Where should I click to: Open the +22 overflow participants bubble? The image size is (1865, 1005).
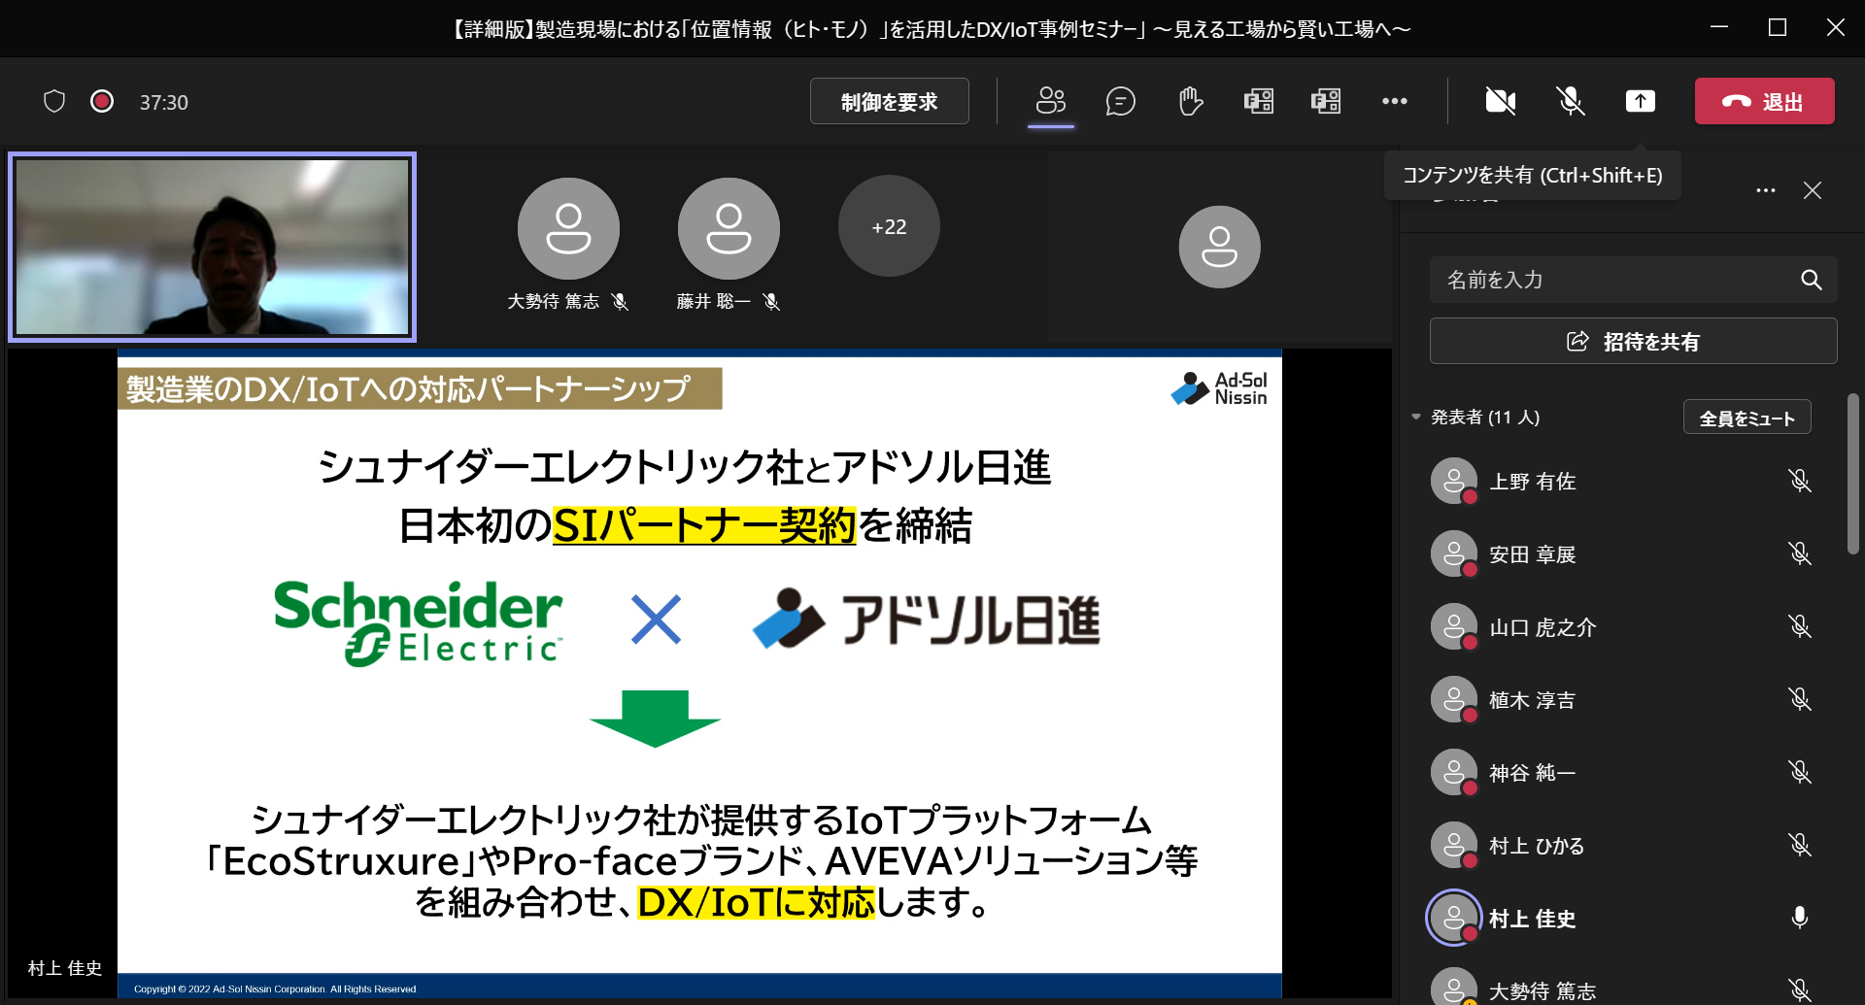889,226
